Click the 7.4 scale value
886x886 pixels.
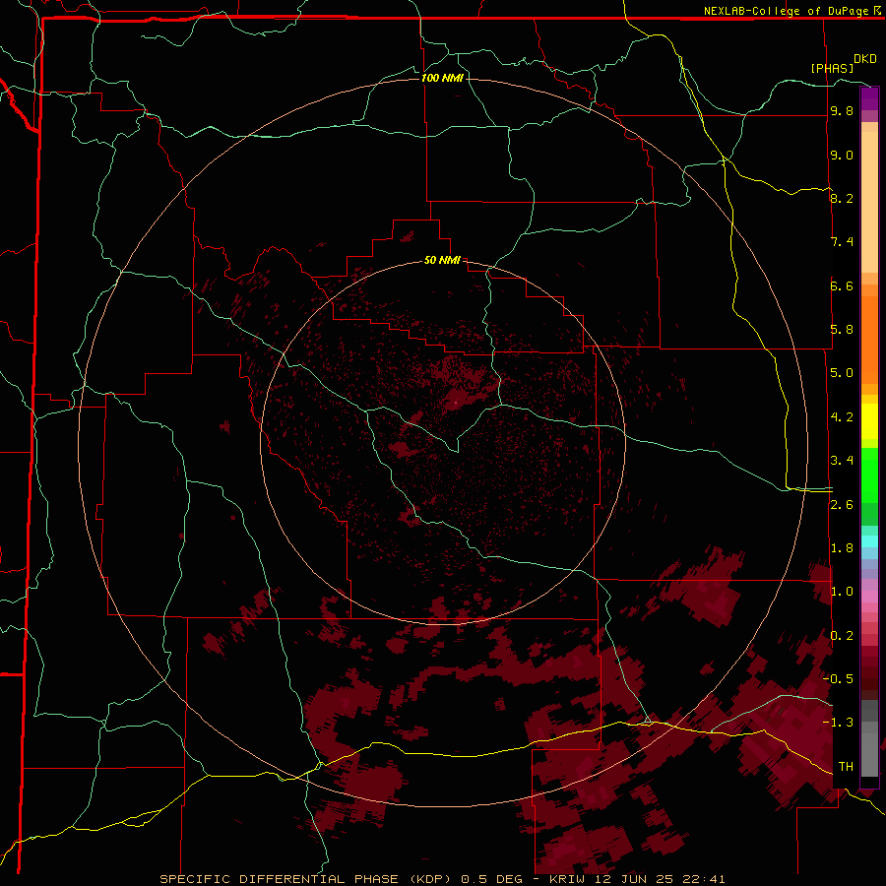(842, 242)
